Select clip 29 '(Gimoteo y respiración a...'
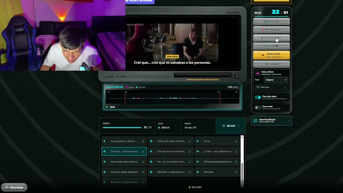Image resolution: width=343 pixels, height=193 pixels. [x=171, y=172]
